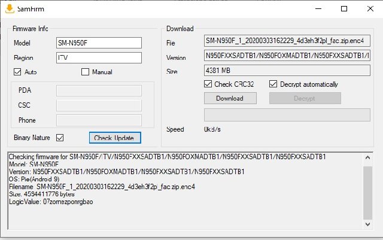Click the log line starting with 'Version:'
Viewport: 383px width, 240px height.
click(x=126, y=172)
